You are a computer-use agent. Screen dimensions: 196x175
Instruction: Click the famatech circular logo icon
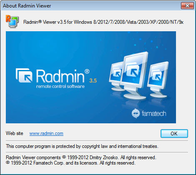(136, 113)
